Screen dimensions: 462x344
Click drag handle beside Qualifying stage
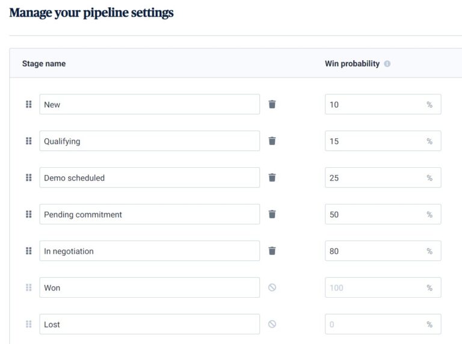pos(28,141)
